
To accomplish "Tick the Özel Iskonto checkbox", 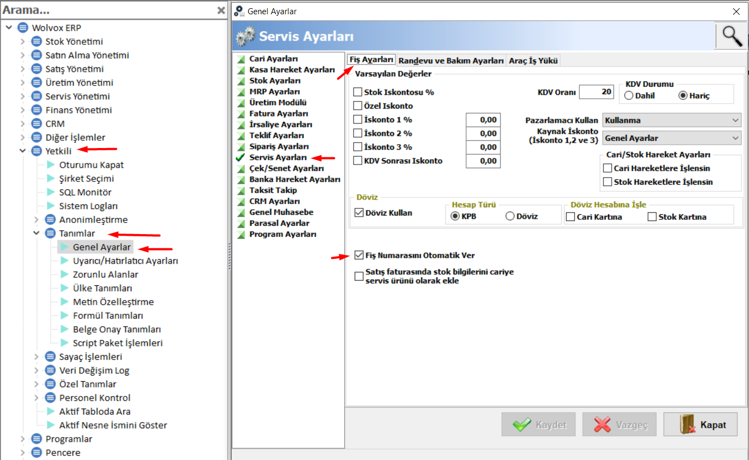I will tap(358, 106).
